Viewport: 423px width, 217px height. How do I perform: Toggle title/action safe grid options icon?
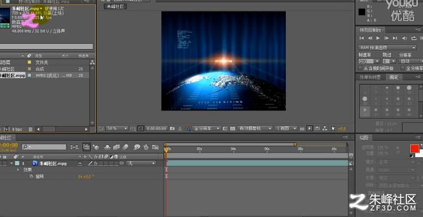(132, 129)
